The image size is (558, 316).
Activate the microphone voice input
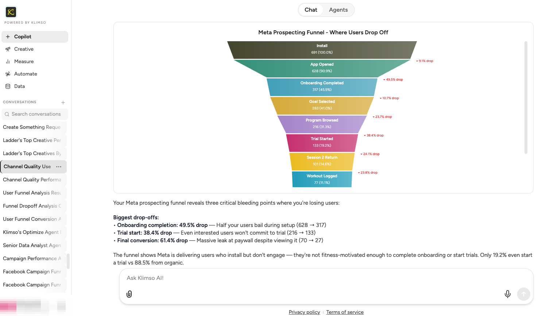(507, 294)
